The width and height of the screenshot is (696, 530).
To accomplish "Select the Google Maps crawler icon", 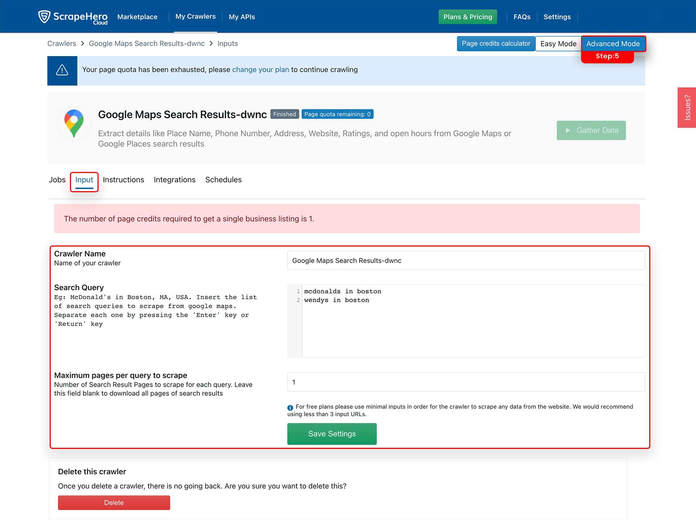I will tap(74, 123).
